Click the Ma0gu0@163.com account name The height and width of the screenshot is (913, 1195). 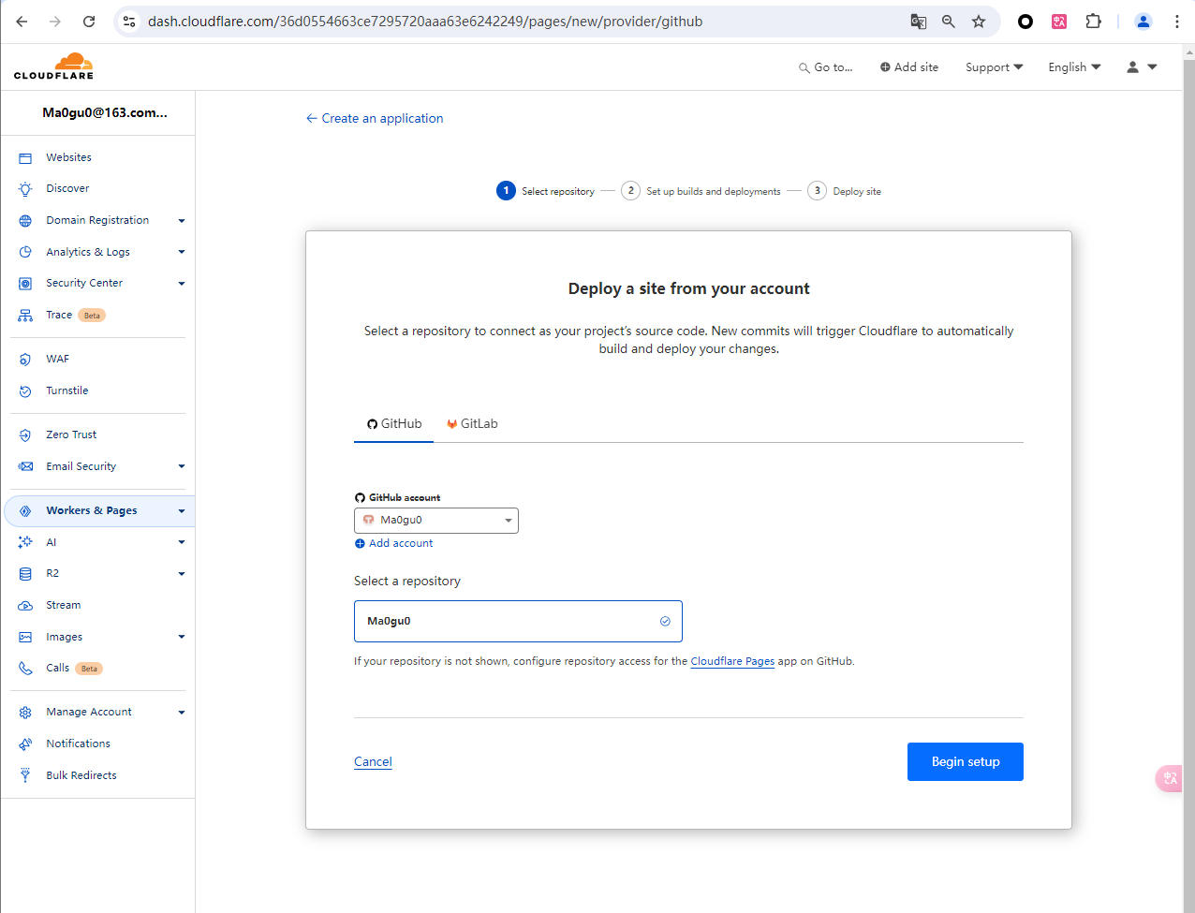(x=105, y=113)
